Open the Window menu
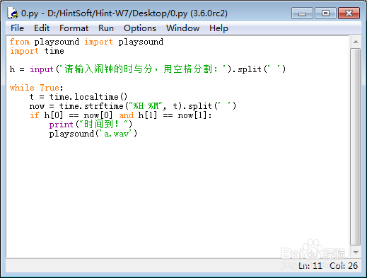 pyautogui.click(x=182, y=28)
